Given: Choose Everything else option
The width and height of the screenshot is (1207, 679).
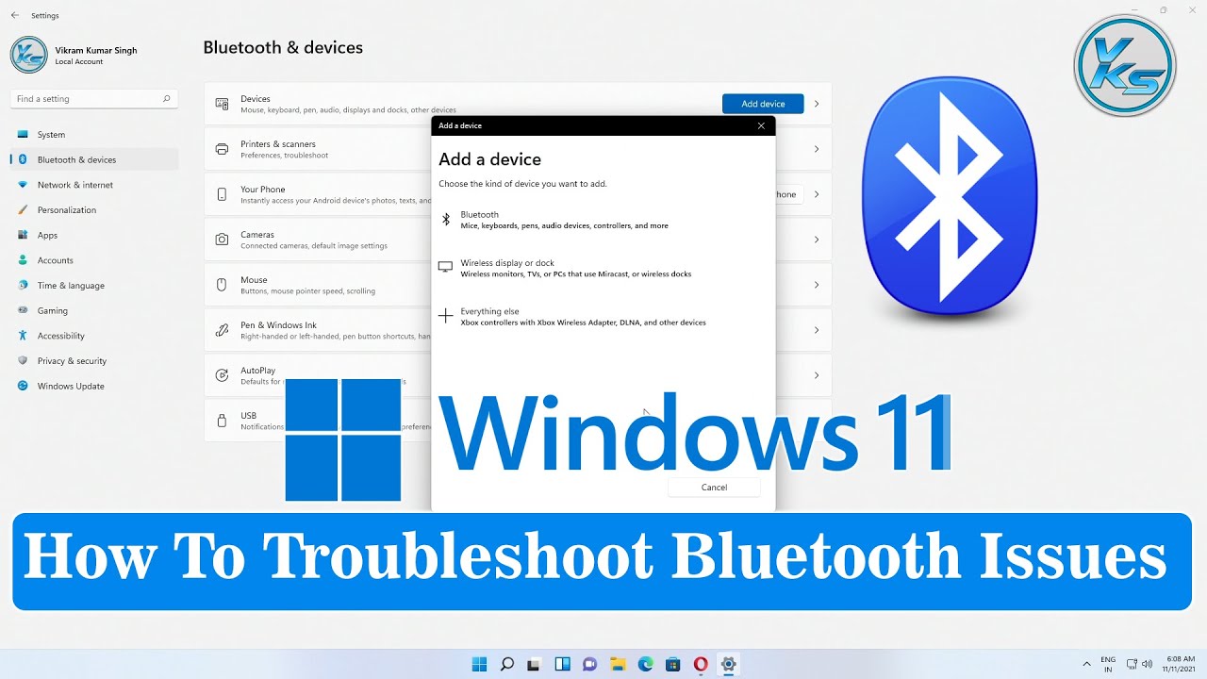Looking at the screenshot, I should coord(603,317).
